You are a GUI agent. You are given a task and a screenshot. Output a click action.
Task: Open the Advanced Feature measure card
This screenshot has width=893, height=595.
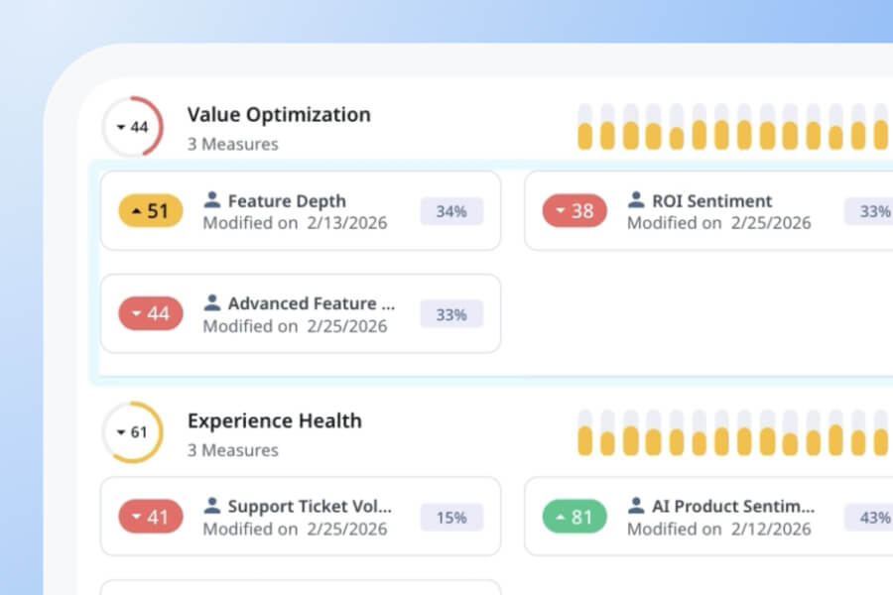(x=301, y=313)
